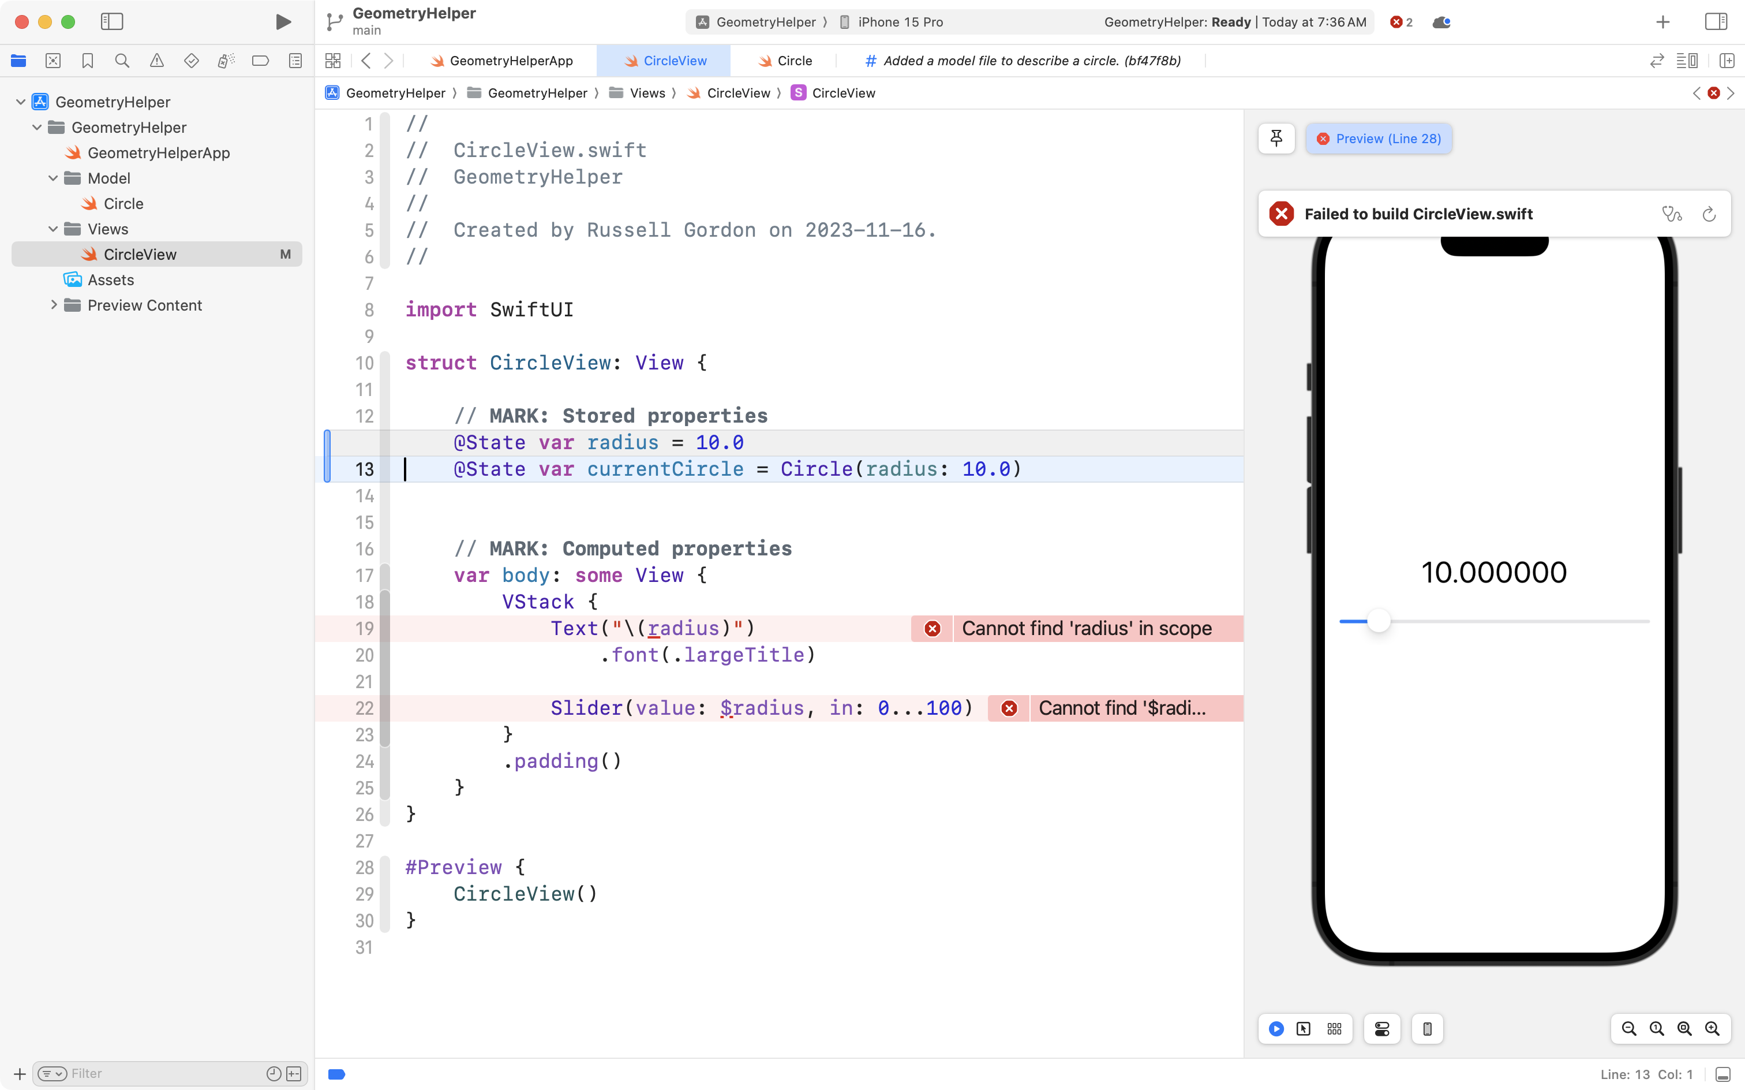Switch to the Circle tab

(793, 61)
